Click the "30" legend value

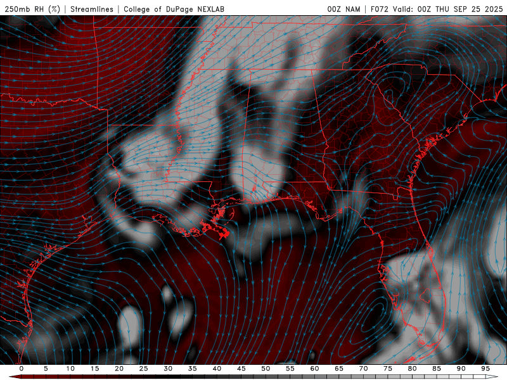tap(168, 369)
